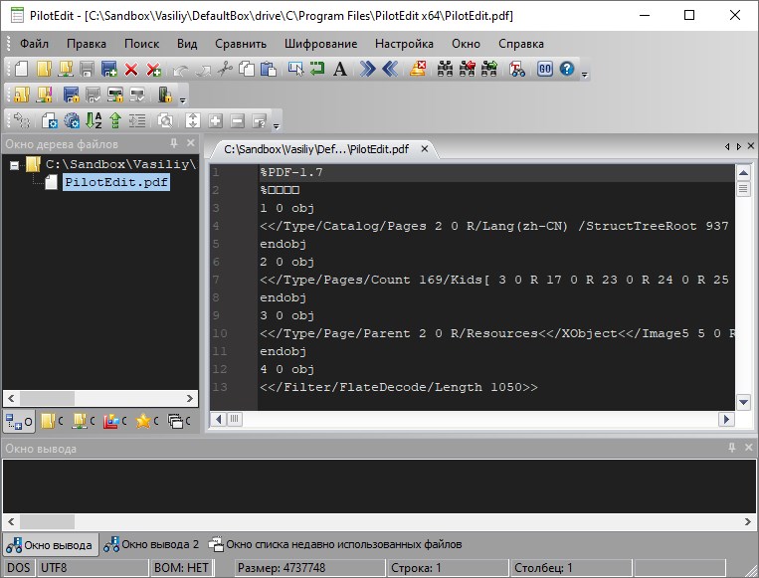759x578 pixels.
Task: Click the Cut scissors icon
Action: [224, 69]
